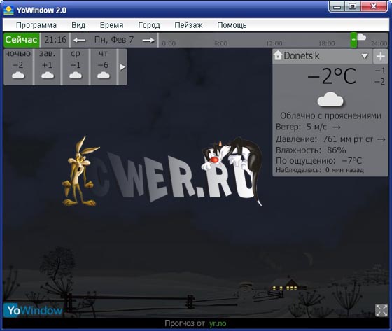Open the Вид menu
The width and height of the screenshot is (392, 331).
tap(78, 25)
